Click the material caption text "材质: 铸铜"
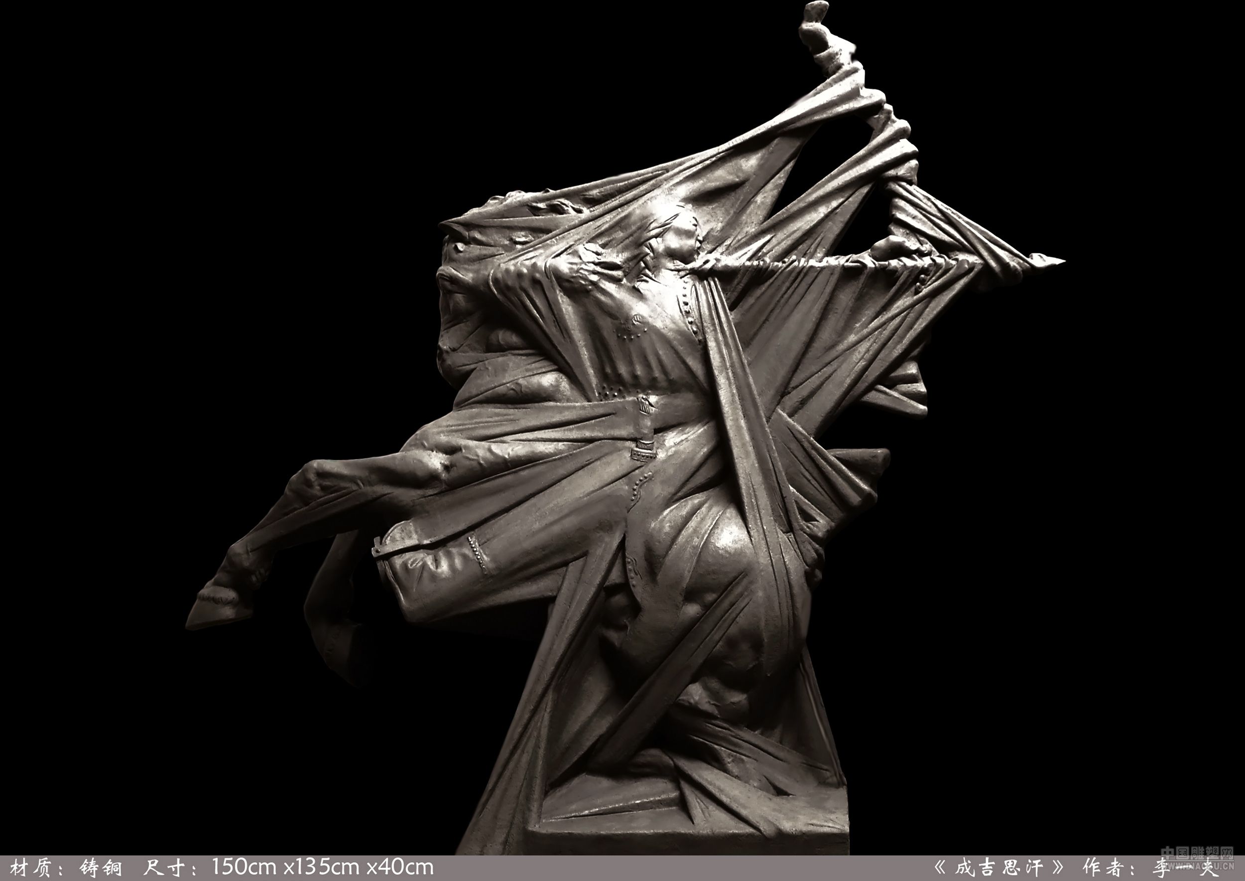The image size is (1245, 881). click(66, 868)
